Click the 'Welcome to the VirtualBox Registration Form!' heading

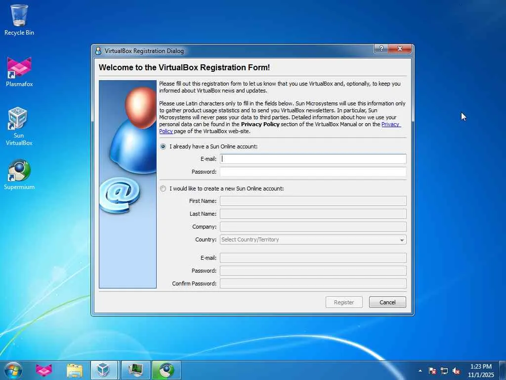point(184,67)
